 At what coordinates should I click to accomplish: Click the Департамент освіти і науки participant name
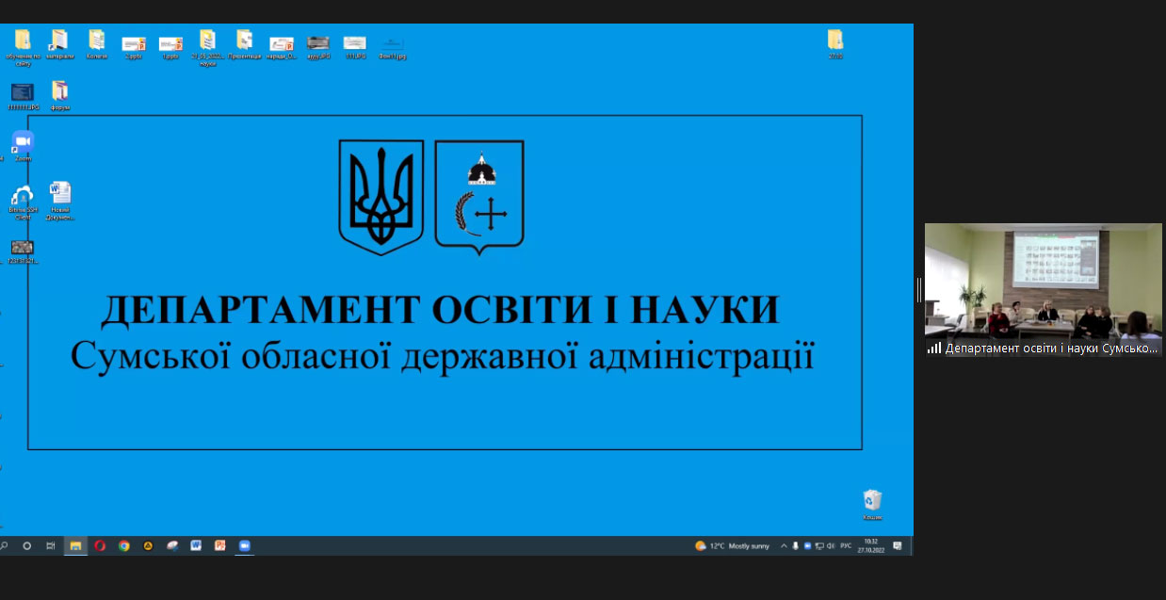coord(1051,348)
